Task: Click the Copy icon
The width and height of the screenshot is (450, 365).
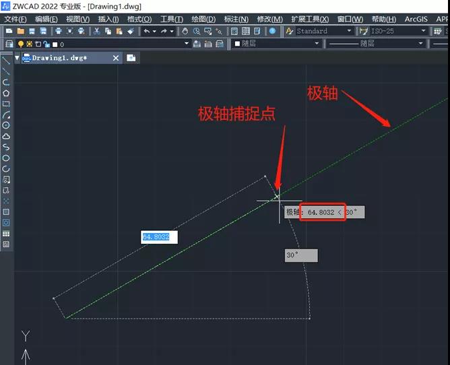Action: 108,31
